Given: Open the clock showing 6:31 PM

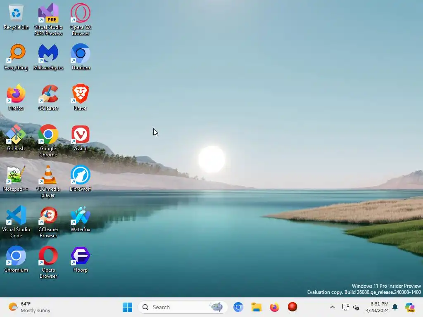Looking at the screenshot, I should 377,307.
